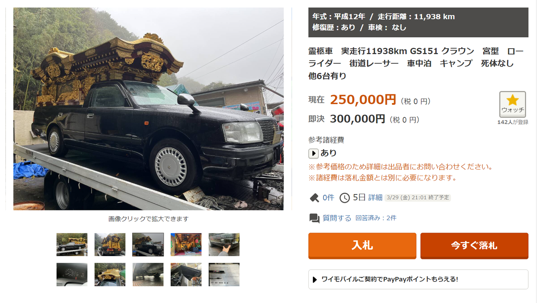Click the clock icon for remaining time

(x=344, y=197)
